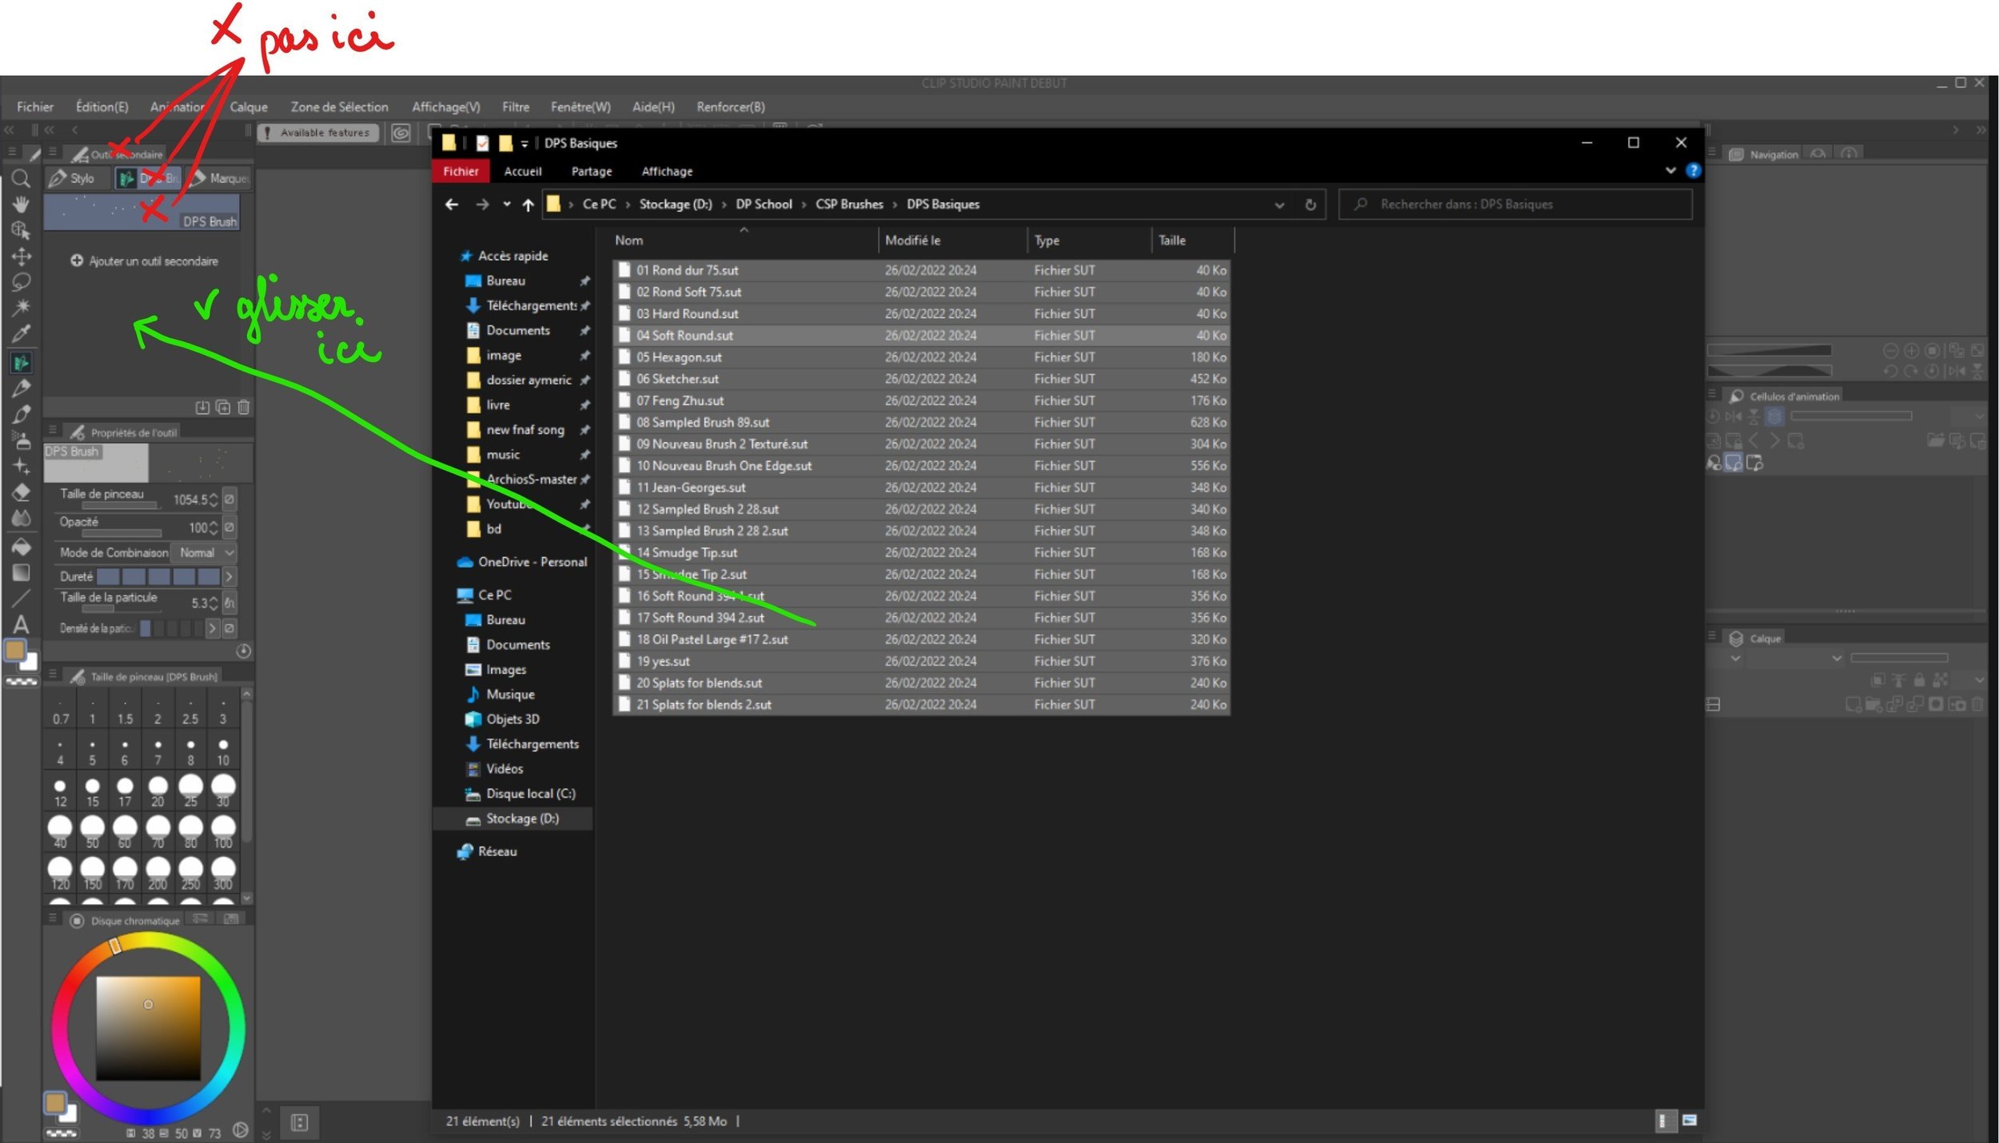The height and width of the screenshot is (1143, 1999).
Task: Toggle opacity dynamics button
Action: 229,528
